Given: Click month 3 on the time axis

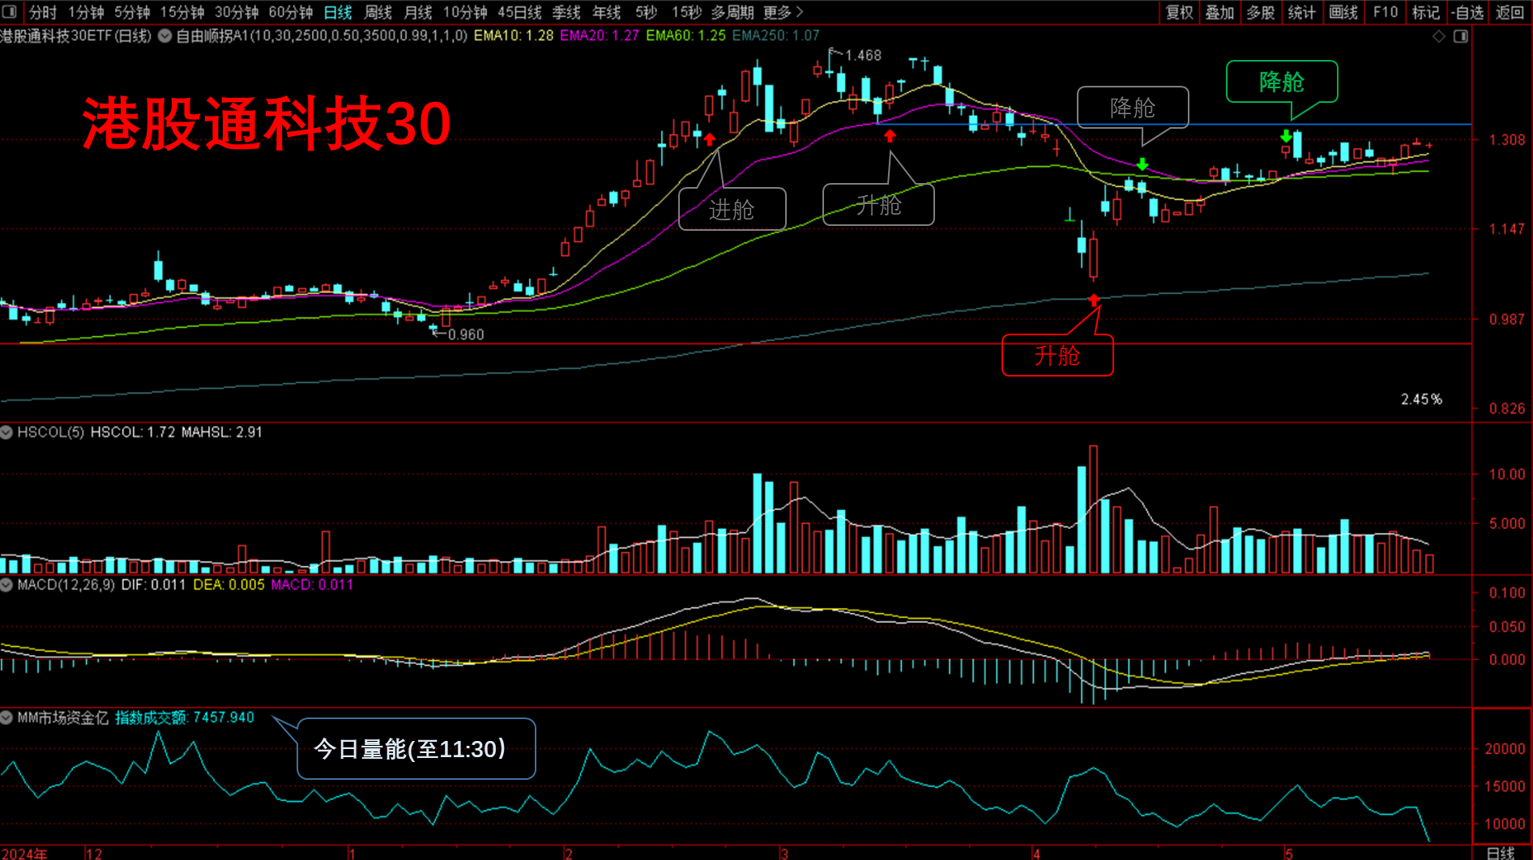Looking at the screenshot, I should [784, 854].
